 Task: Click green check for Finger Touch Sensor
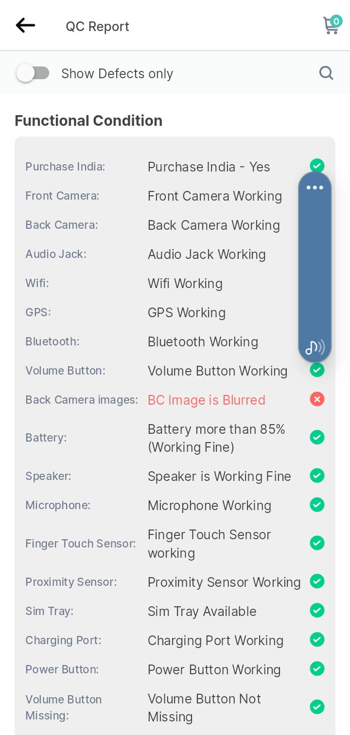pyautogui.click(x=317, y=543)
